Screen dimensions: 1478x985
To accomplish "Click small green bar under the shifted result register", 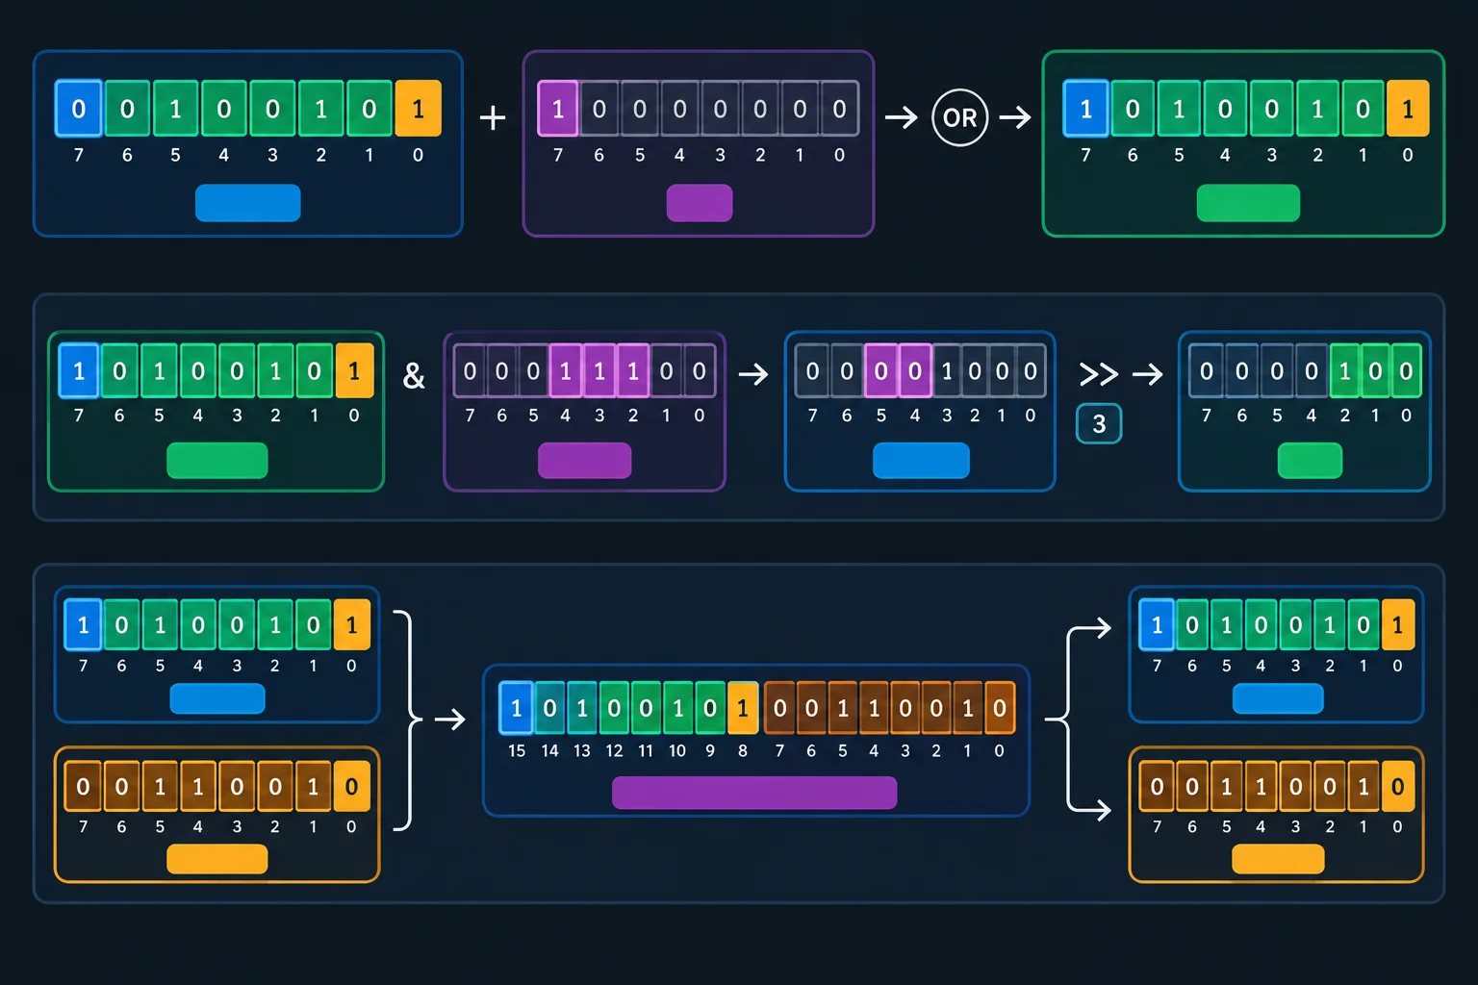I will point(1310,461).
